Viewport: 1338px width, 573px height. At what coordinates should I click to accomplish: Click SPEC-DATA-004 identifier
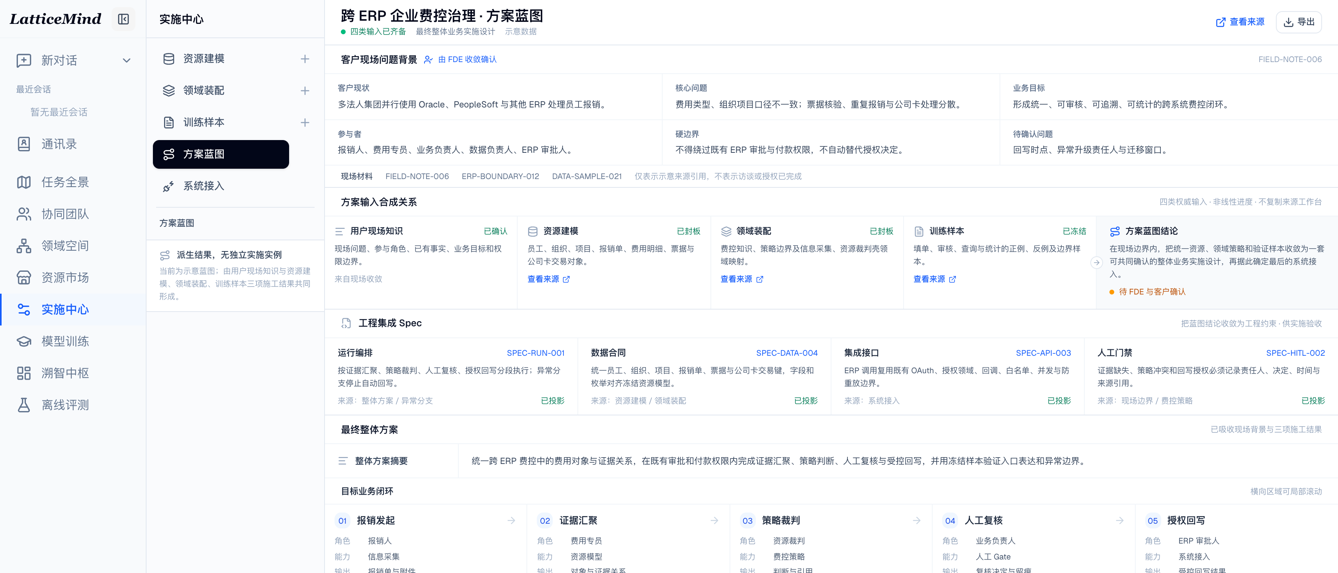point(786,353)
